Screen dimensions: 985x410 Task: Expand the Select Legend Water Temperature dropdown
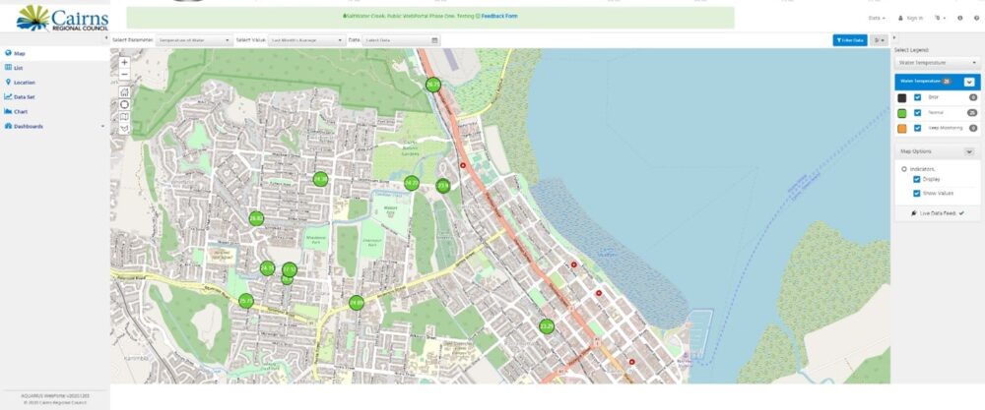[x=936, y=62]
